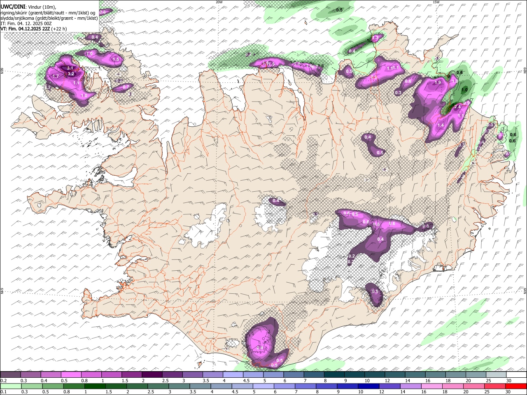Click the 'IT: Fim. 04. 12. 2025 00Z' initial time line
Image resolution: width=527 pixels, height=395 pixels.
pos(26,23)
